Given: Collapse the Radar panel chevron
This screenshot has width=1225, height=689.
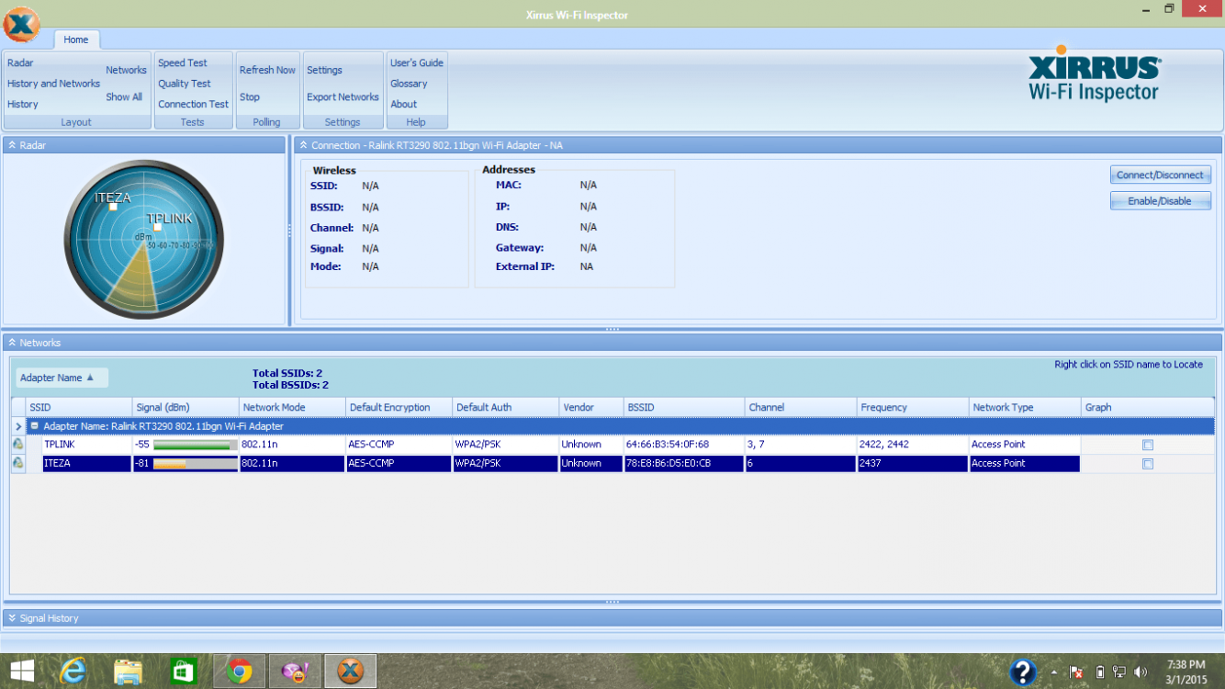Looking at the screenshot, I should click(12, 145).
